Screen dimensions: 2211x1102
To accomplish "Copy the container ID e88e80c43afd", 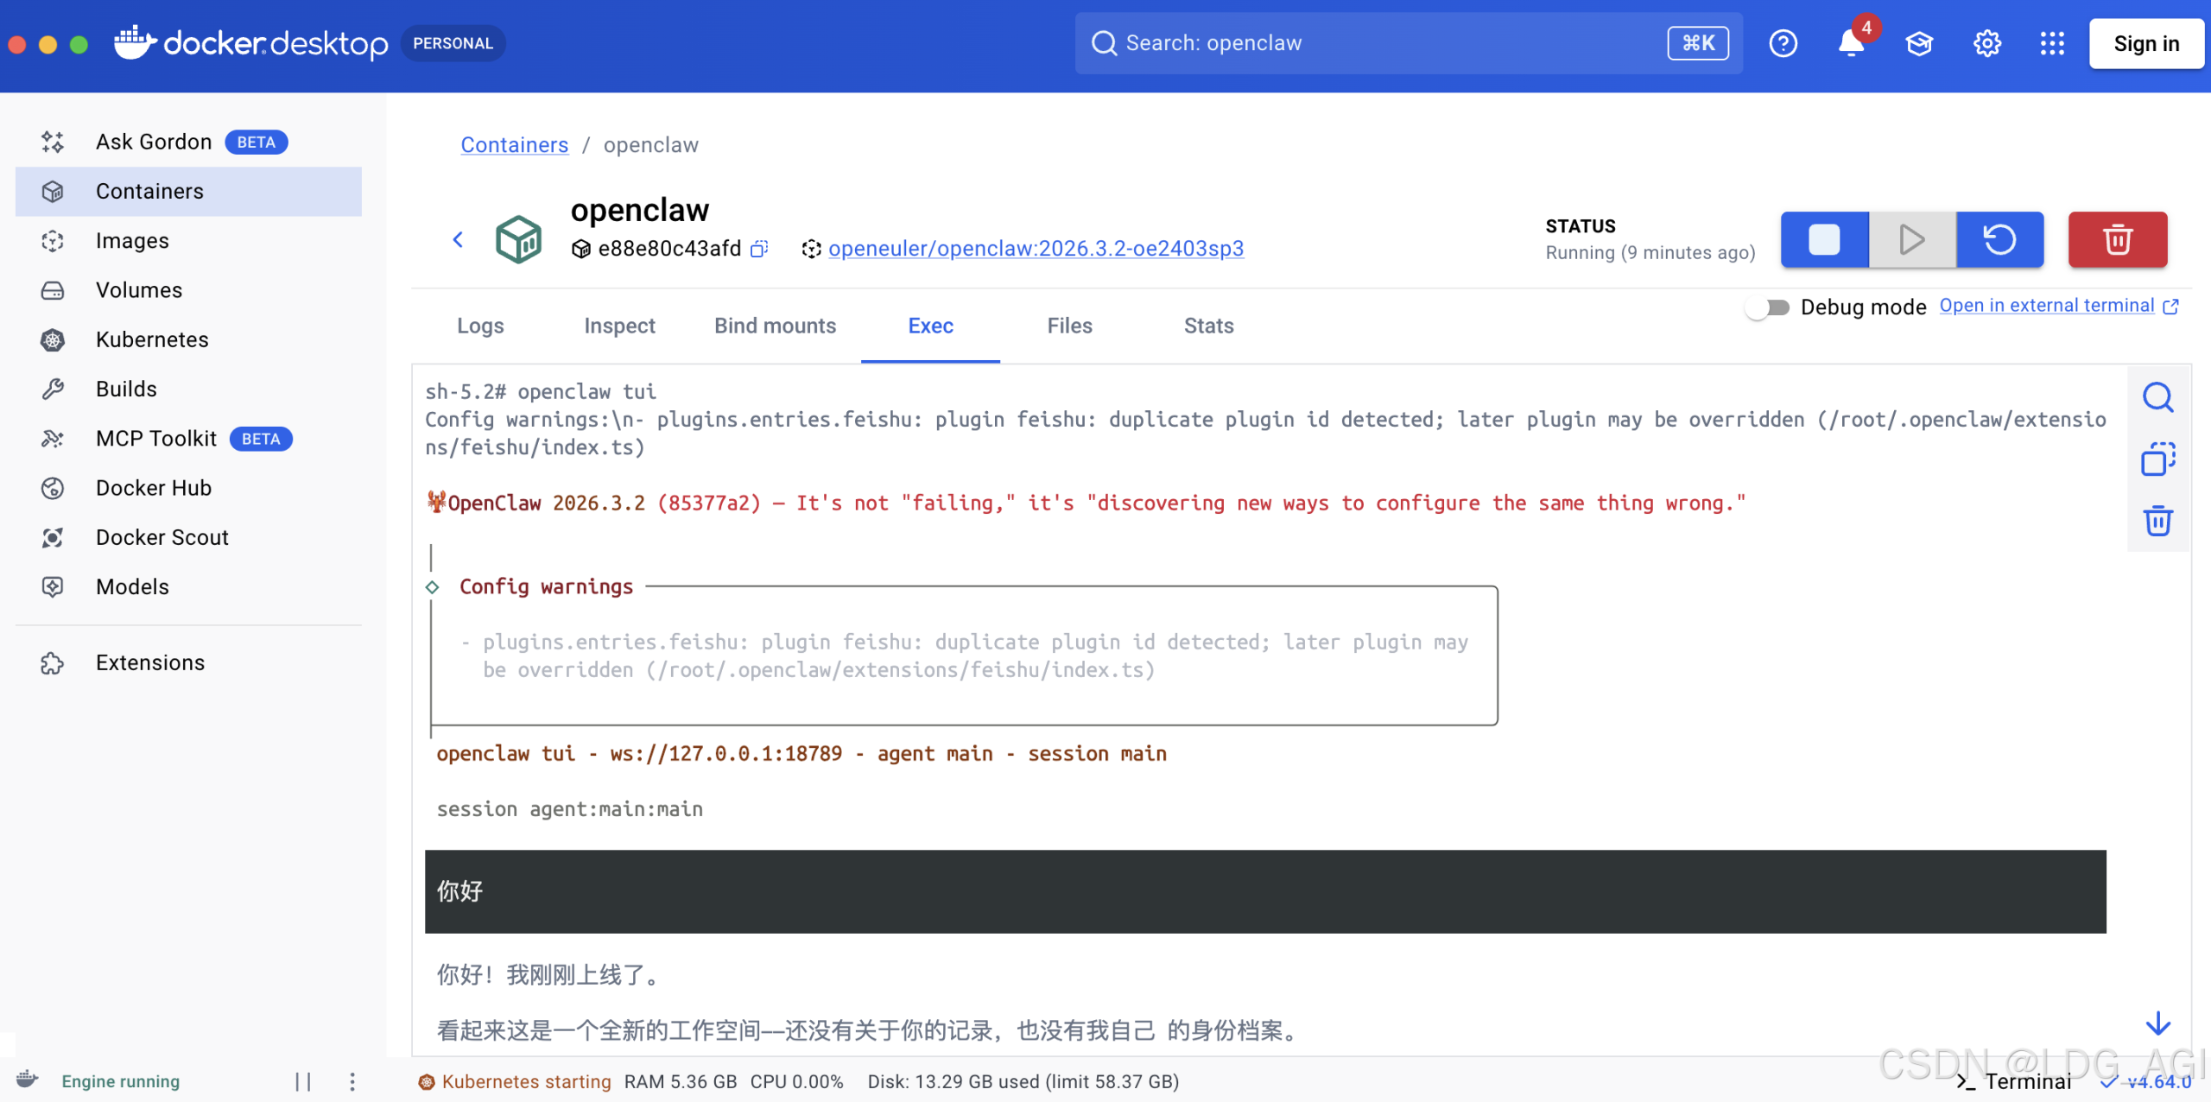I will (758, 249).
